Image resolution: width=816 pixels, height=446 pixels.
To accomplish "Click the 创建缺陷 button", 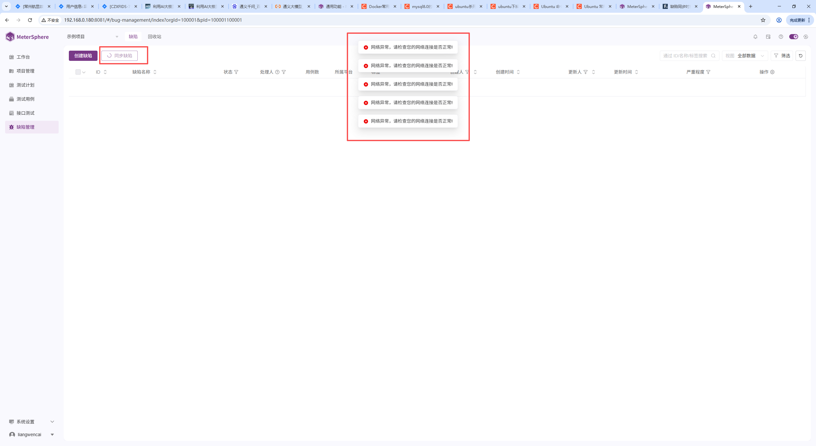I will click(83, 56).
